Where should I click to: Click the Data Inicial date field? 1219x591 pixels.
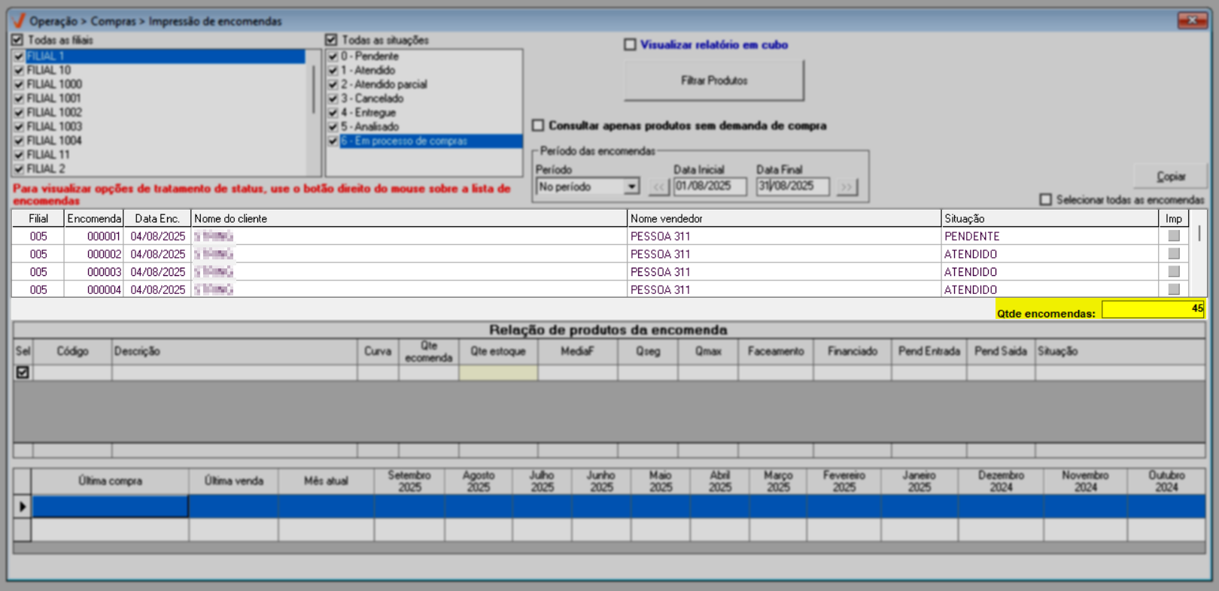tap(709, 186)
